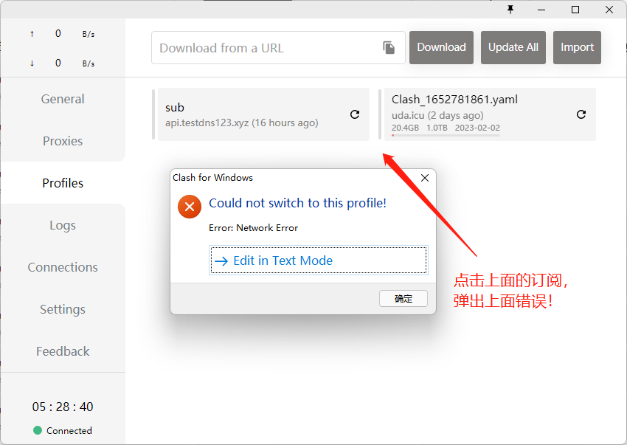Choose Edit in Text Mode

(319, 260)
